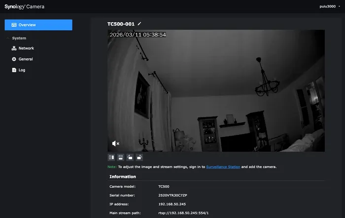Flip the camera image horizontally
This screenshot has width=345, height=218.
pyautogui.click(x=111, y=157)
